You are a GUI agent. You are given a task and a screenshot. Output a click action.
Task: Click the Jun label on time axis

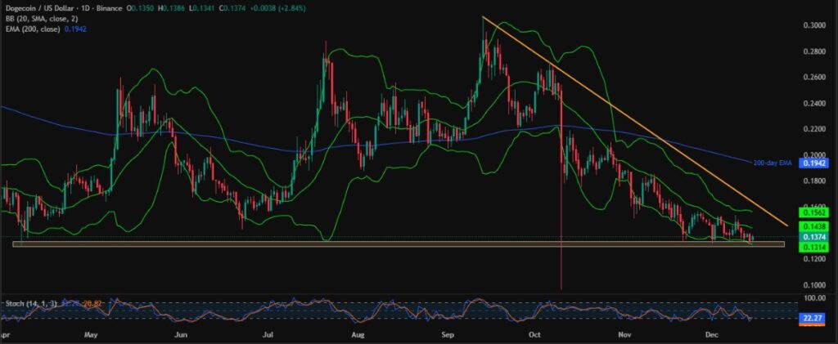181,337
